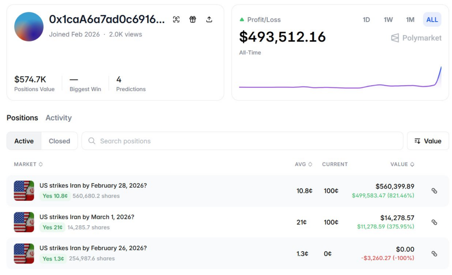Select the 1W time range

[388, 19]
